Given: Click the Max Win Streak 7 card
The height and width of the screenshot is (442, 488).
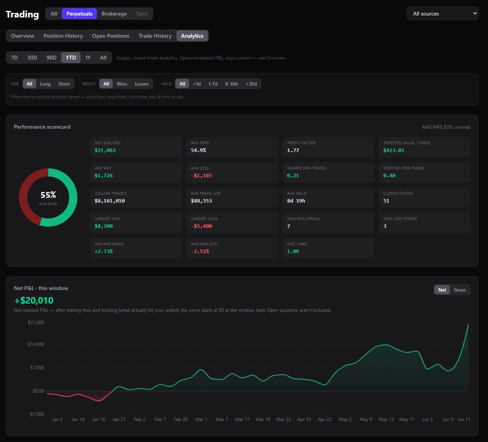Looking at the screenshot, I should pos(328,222).
